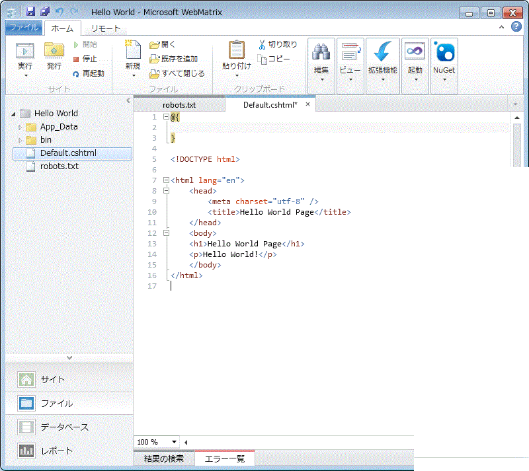Click the 実行 (Run) icon
Viewport: 529px width, 471px height.
[25, 51]
